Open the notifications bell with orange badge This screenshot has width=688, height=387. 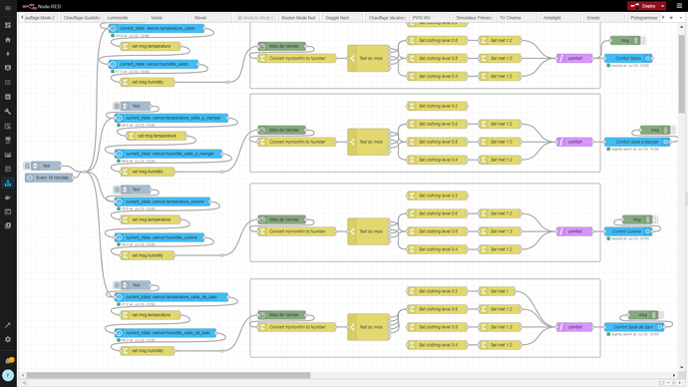click(8, 361)
